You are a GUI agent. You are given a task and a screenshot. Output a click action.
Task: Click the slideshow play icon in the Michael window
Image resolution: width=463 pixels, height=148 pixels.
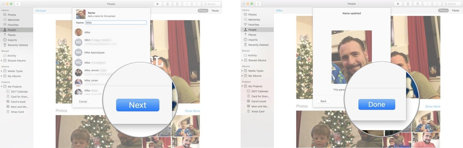(x=157, y=4)
